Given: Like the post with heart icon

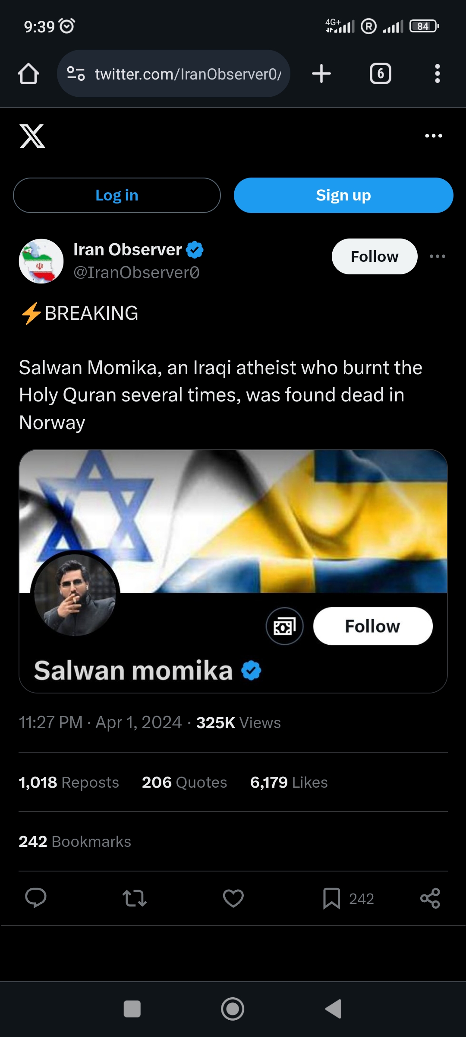Looking at the screenshot, I should [233, 898].
